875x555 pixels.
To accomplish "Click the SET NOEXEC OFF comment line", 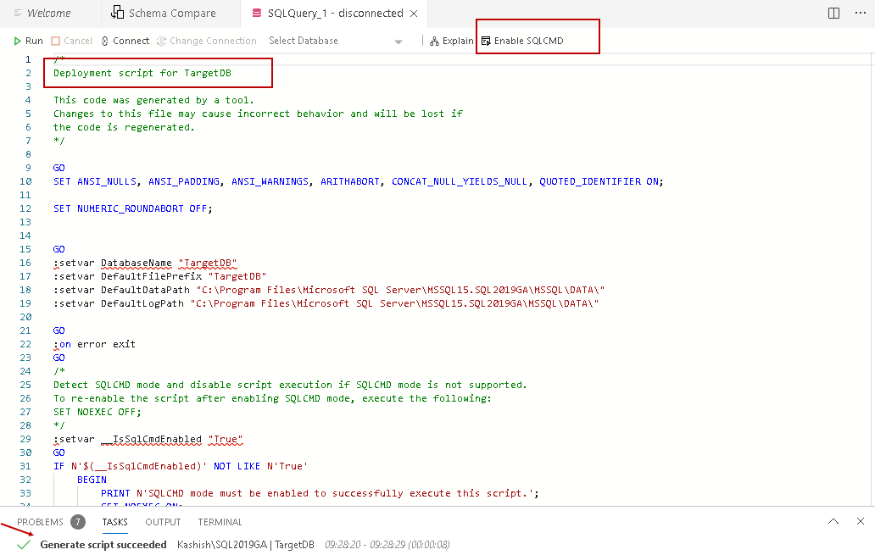I will tap(98, 412).
